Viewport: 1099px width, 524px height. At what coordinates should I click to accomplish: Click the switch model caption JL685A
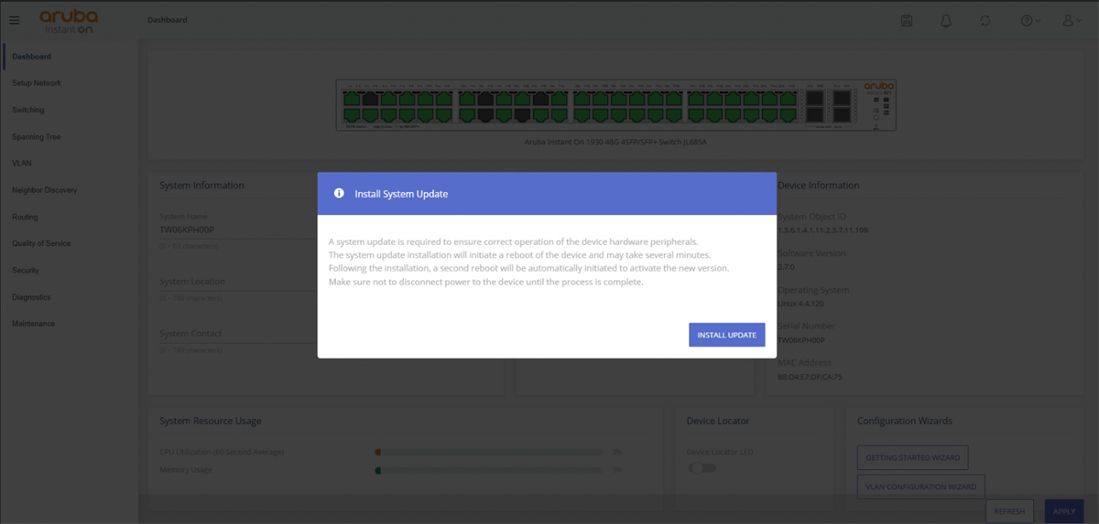click(x=615, y=143)
